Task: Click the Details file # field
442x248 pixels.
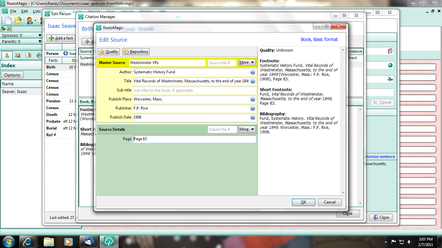Action: click(222, 129)
